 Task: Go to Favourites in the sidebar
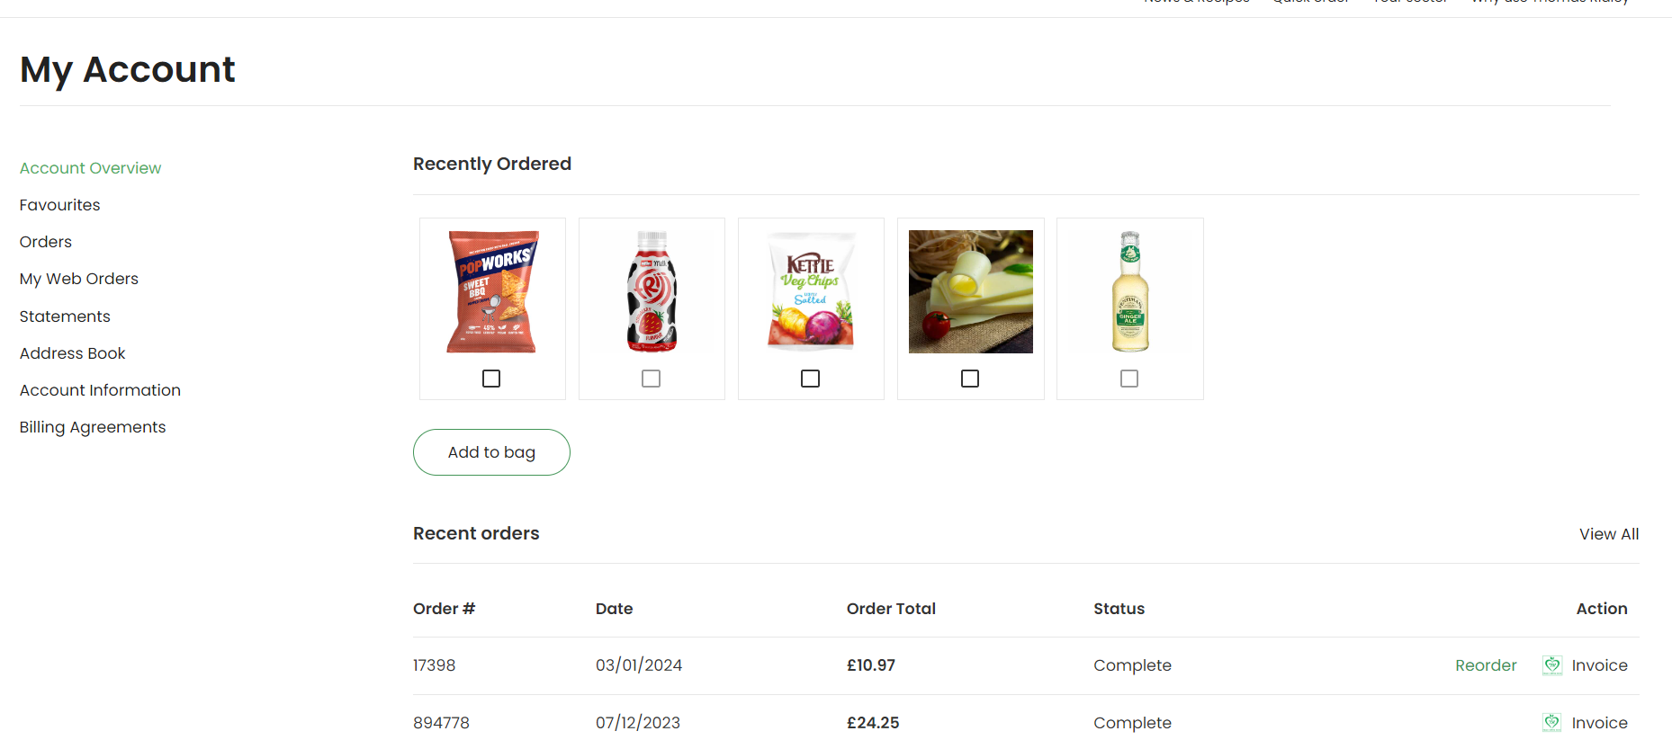pyautogui.click(x=59, y=205)
